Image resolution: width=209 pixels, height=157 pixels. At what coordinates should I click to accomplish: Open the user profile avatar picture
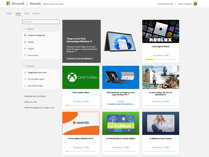coord(195,4)
